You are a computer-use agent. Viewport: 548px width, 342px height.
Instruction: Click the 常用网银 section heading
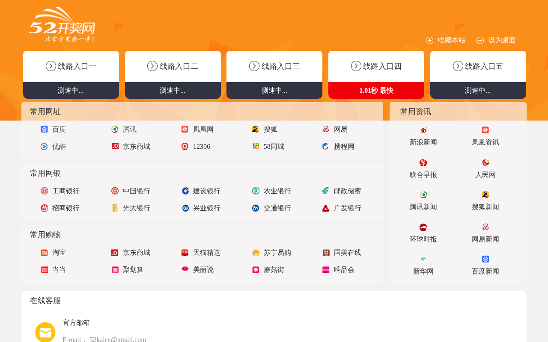45,173
